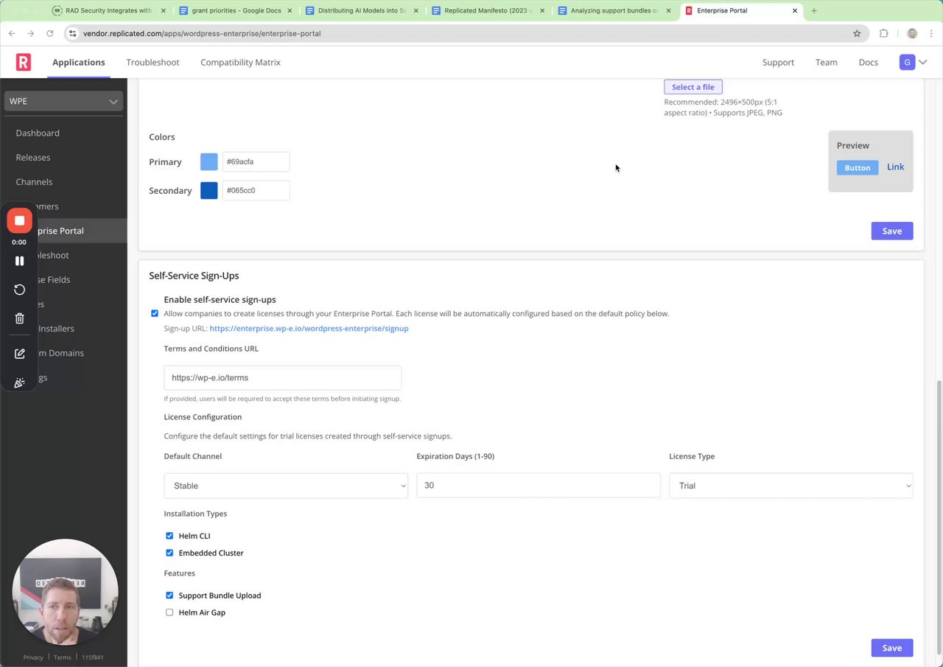Stop the screen recording
The height and width of the screenshot is (667, 943).
coord(20,220)
